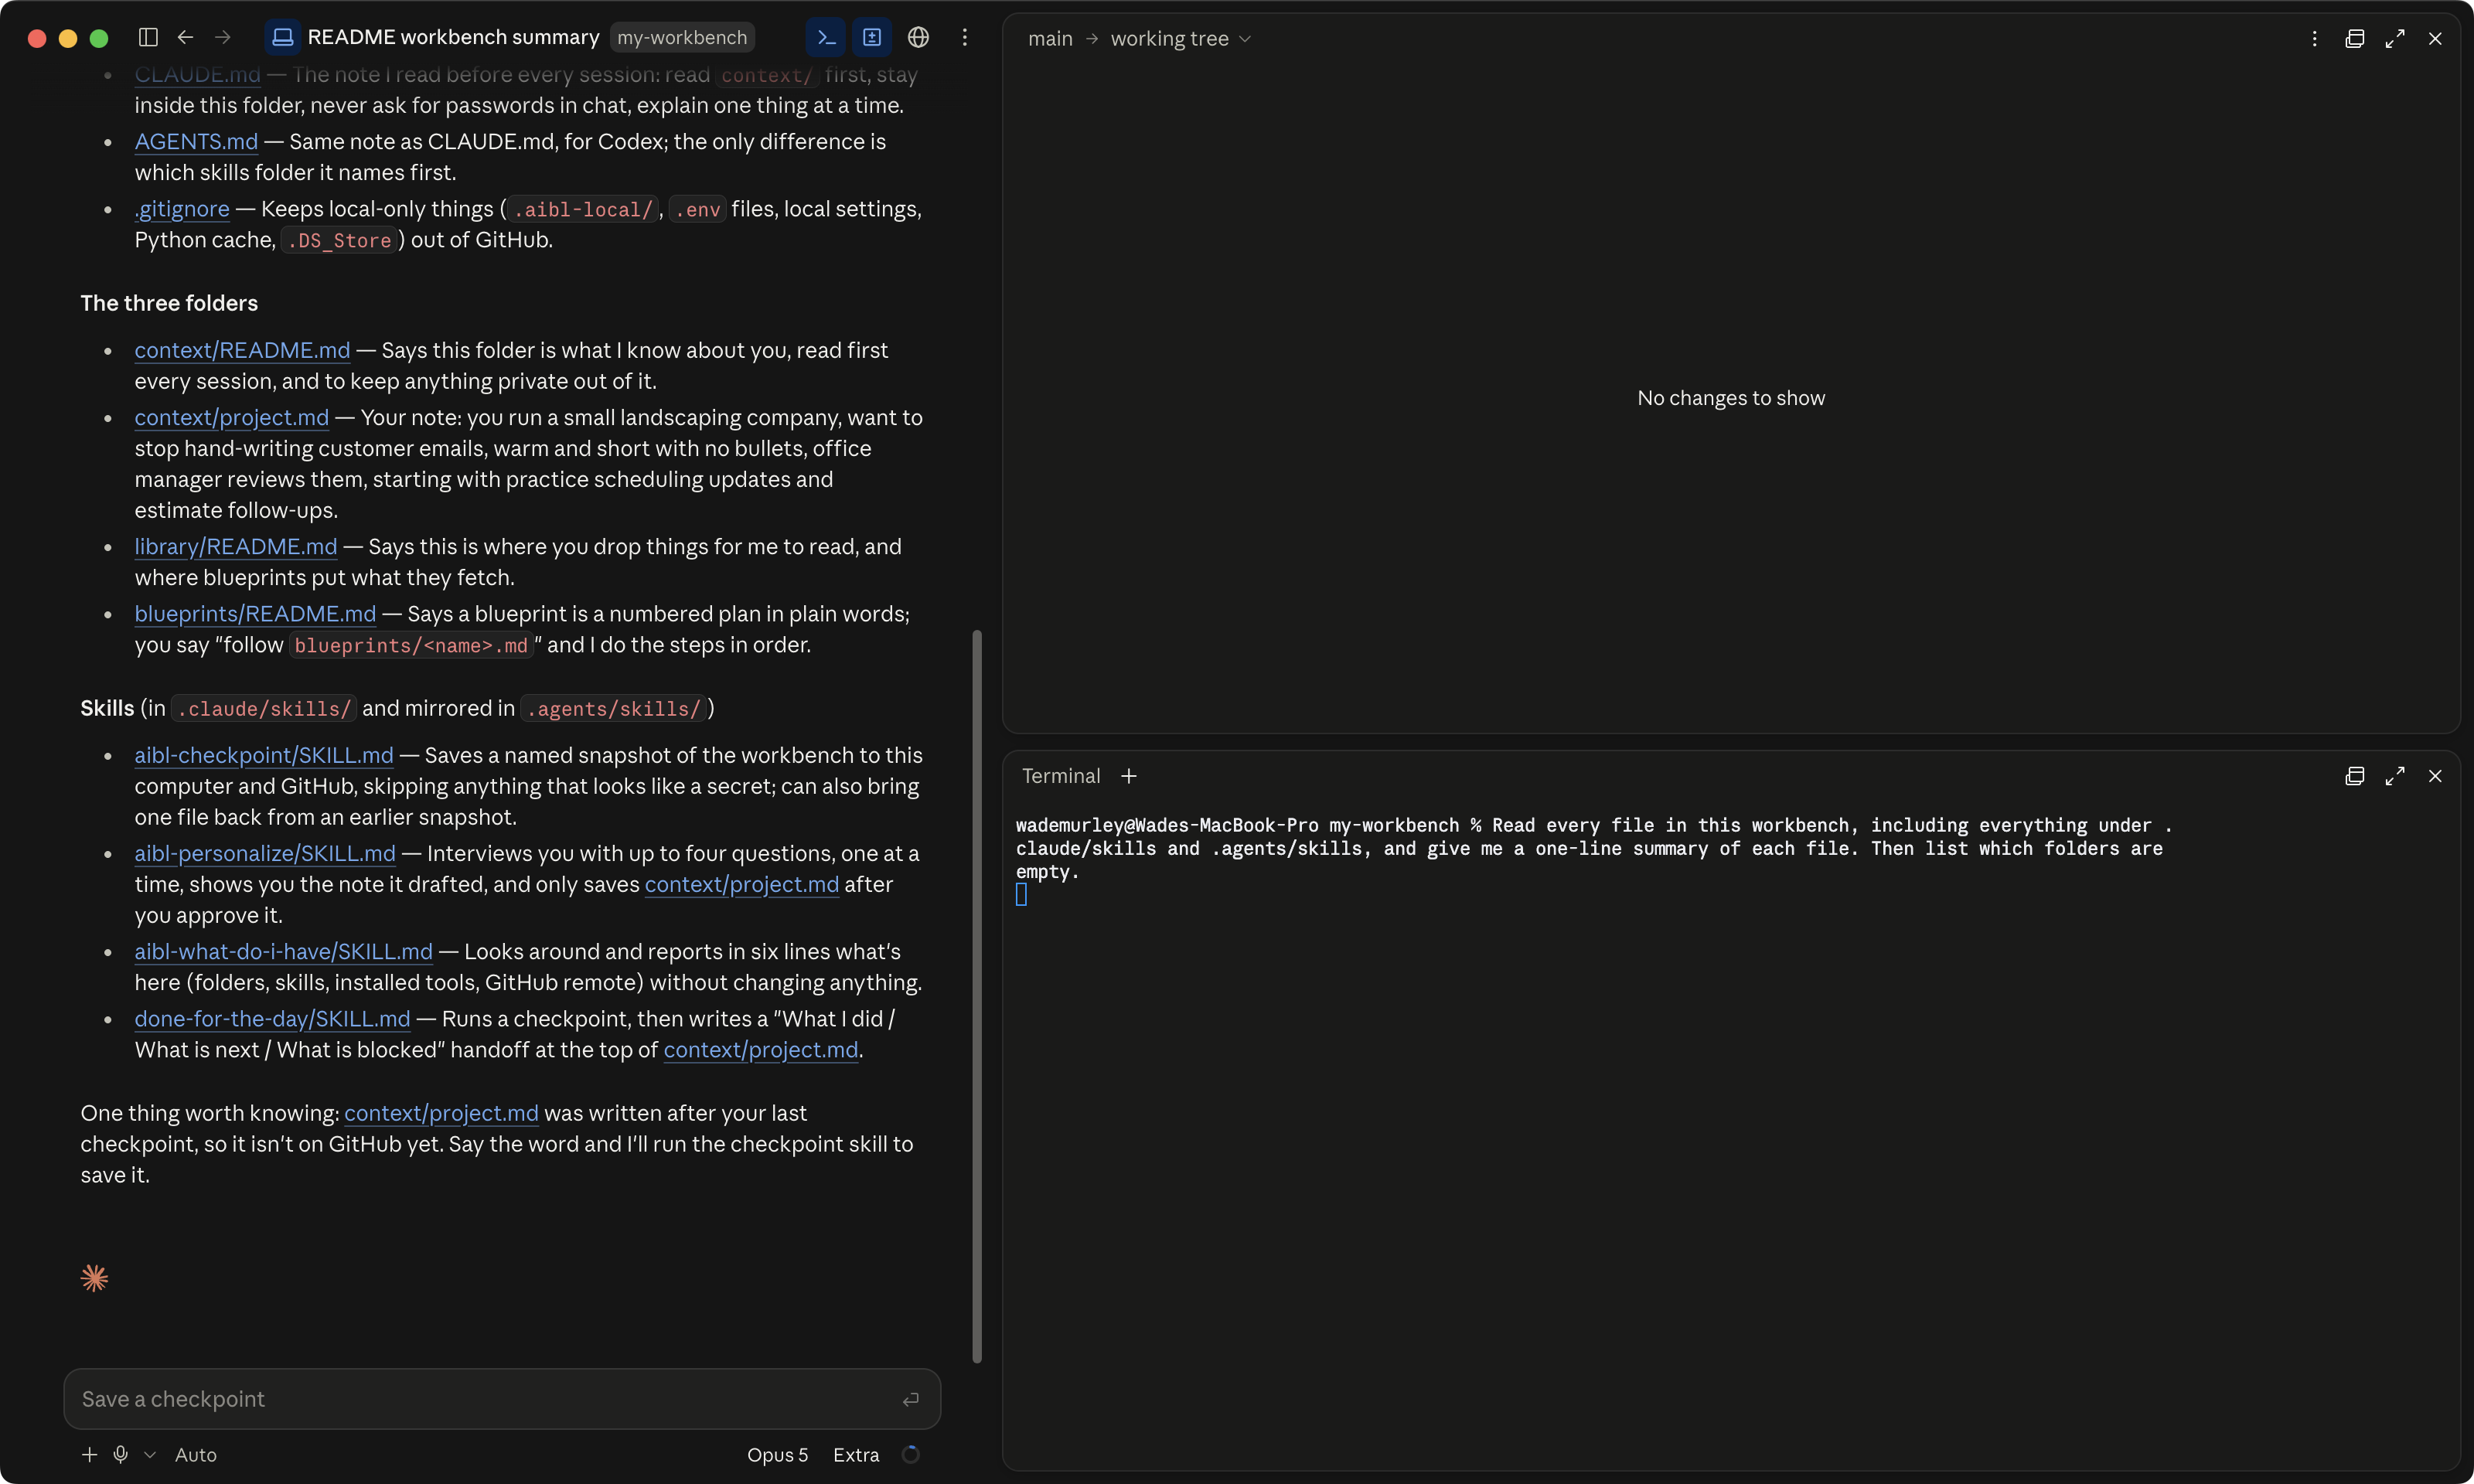Image resolution: width=2474 pixels, height=1484 pixels.
Task: Click the main branch label
Action: coord(1049,38)
